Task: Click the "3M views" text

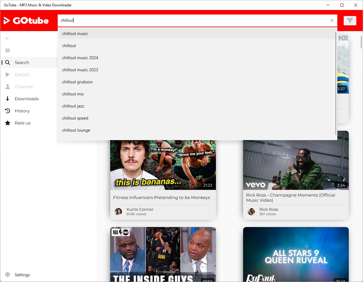Action: pyautogui.click(x=268, y=214)
